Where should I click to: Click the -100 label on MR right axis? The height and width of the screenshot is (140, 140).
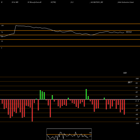pos(137,123)
